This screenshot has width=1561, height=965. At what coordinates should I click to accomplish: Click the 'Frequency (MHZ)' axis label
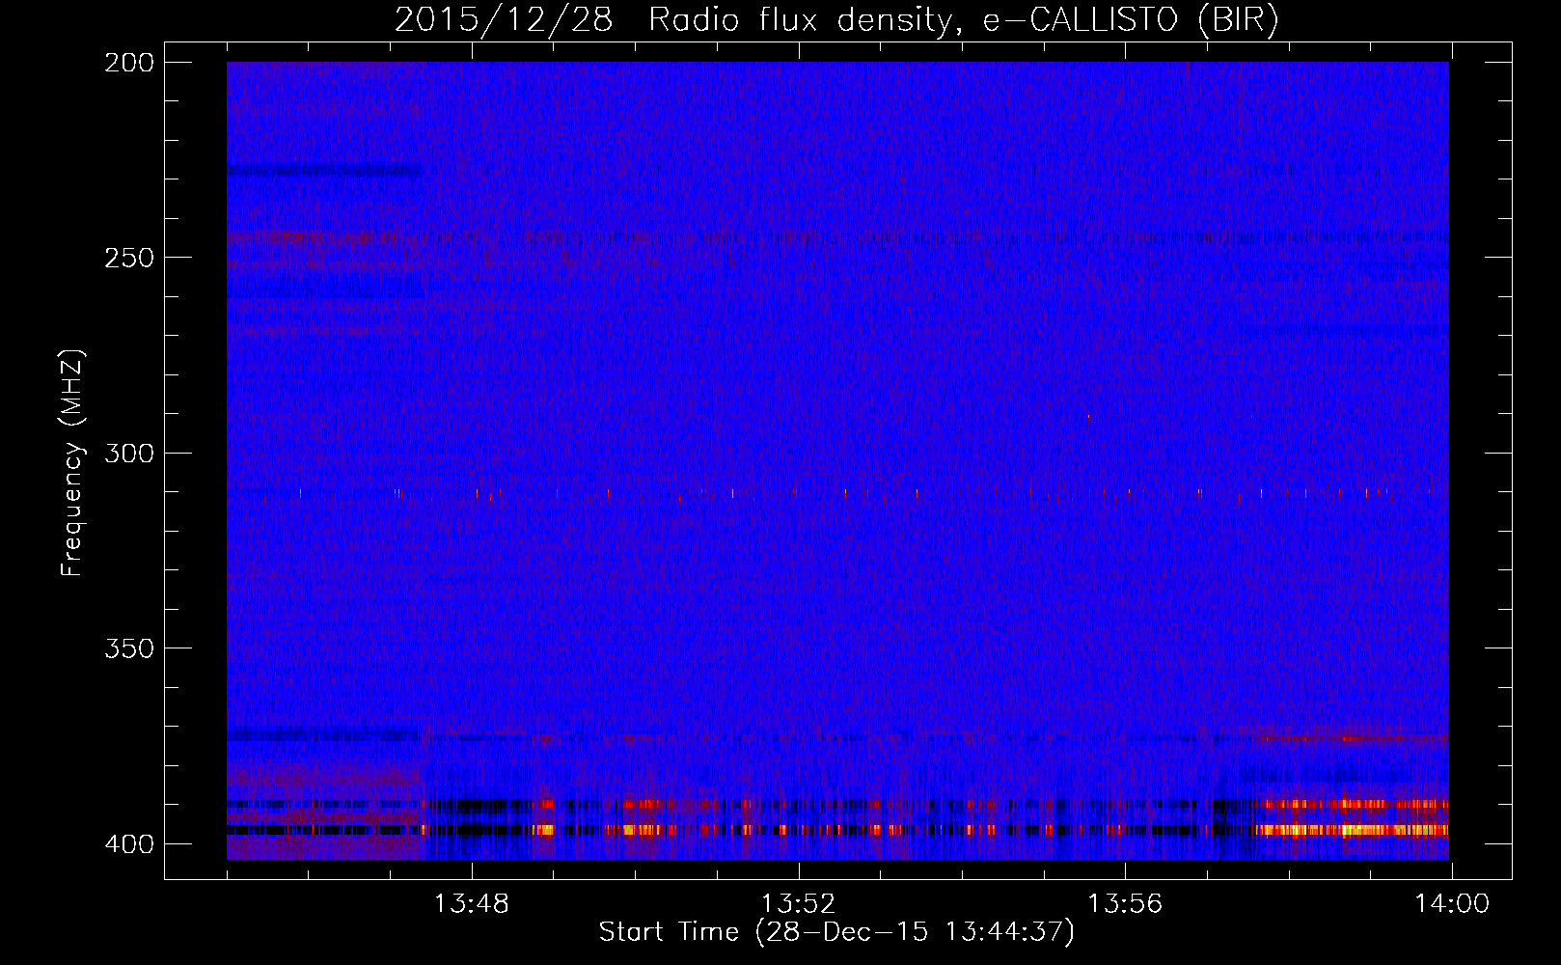point(72,463)
